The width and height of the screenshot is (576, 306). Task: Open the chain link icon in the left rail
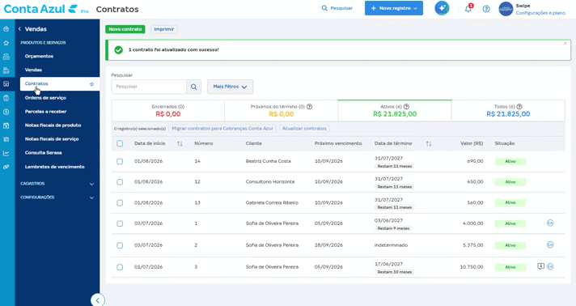click(x=6, y=167)
